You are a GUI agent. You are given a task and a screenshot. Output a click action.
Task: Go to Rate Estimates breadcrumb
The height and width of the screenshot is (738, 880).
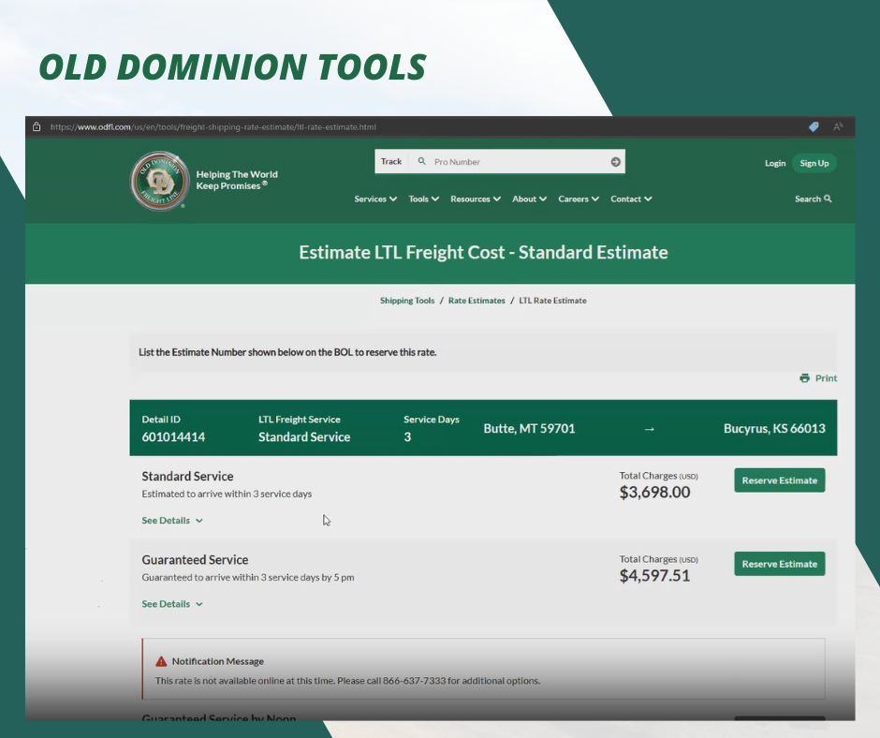[477, 301]
